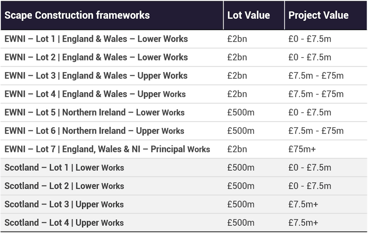Select EWNI Lot 4 Upper Works row
The width and height of the screenshot is (368, 233).
click(184, 94)
